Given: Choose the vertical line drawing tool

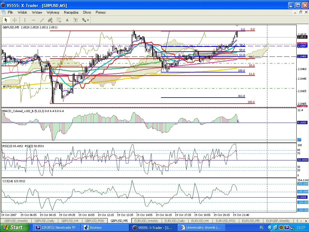Looking at the screenshot, I should pos(25,20).
